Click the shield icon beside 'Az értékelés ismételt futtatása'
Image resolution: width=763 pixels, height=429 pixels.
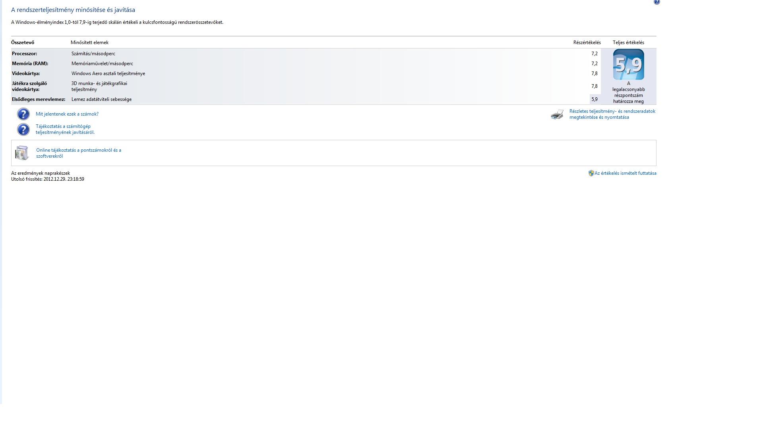[591, 173]
